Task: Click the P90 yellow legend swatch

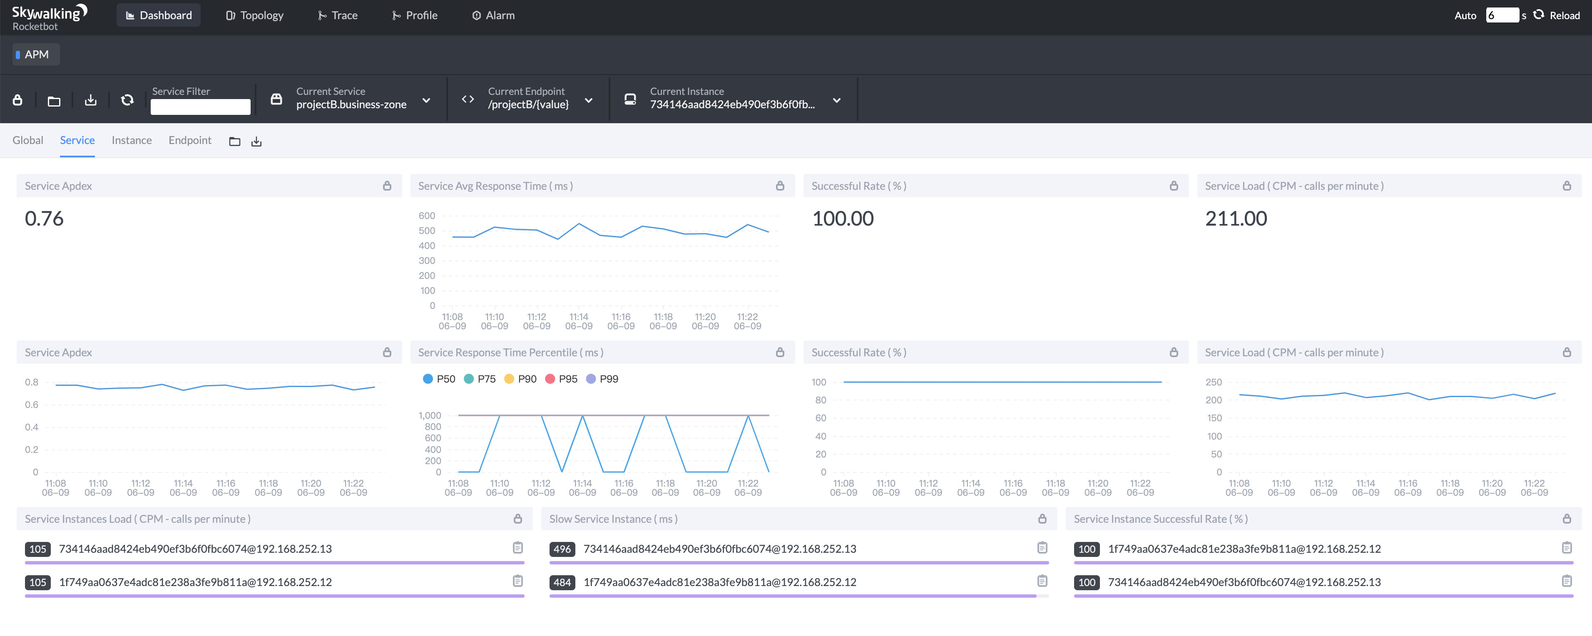Action: 509,379
